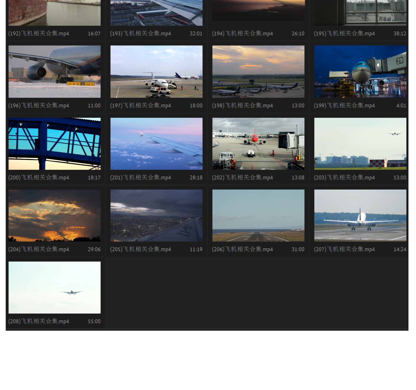This screenshot has height=390, width=416.
Task: Select thumbnail of clip (195) terminal window view
Action: tap(360, 13)
